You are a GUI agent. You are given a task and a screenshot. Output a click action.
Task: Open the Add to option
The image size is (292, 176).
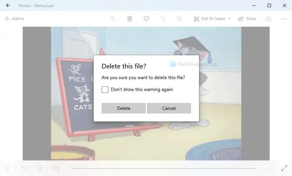[14, 19]
